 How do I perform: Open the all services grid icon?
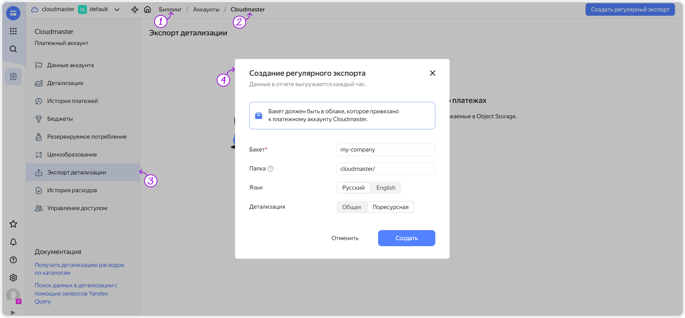tap(13, 31)
